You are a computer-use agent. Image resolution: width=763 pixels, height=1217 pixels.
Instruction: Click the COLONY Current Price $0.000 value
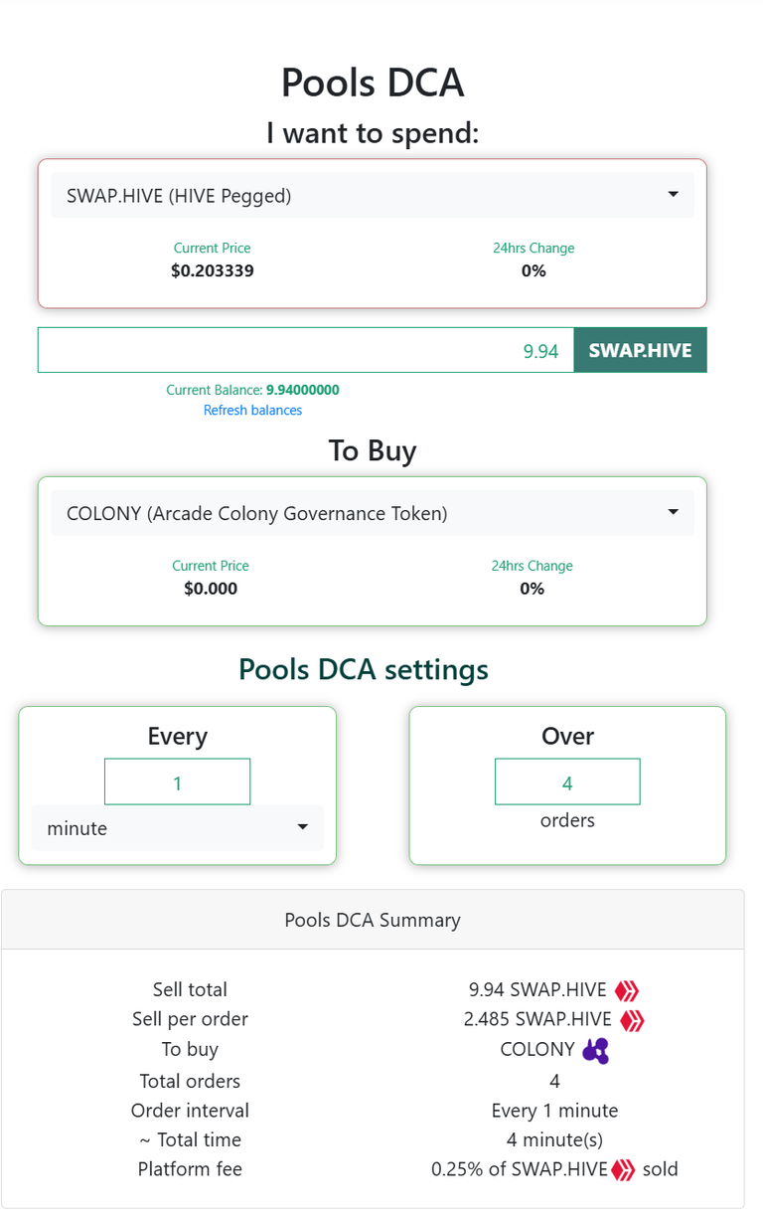click(x=211, y=589)
